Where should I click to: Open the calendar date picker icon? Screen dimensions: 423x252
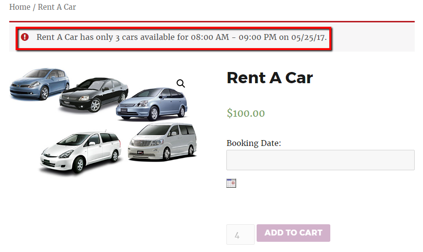coord(231,183)
